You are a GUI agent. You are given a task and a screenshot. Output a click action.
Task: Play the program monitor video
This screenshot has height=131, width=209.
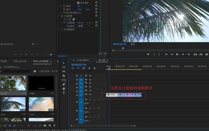point(177,54)
